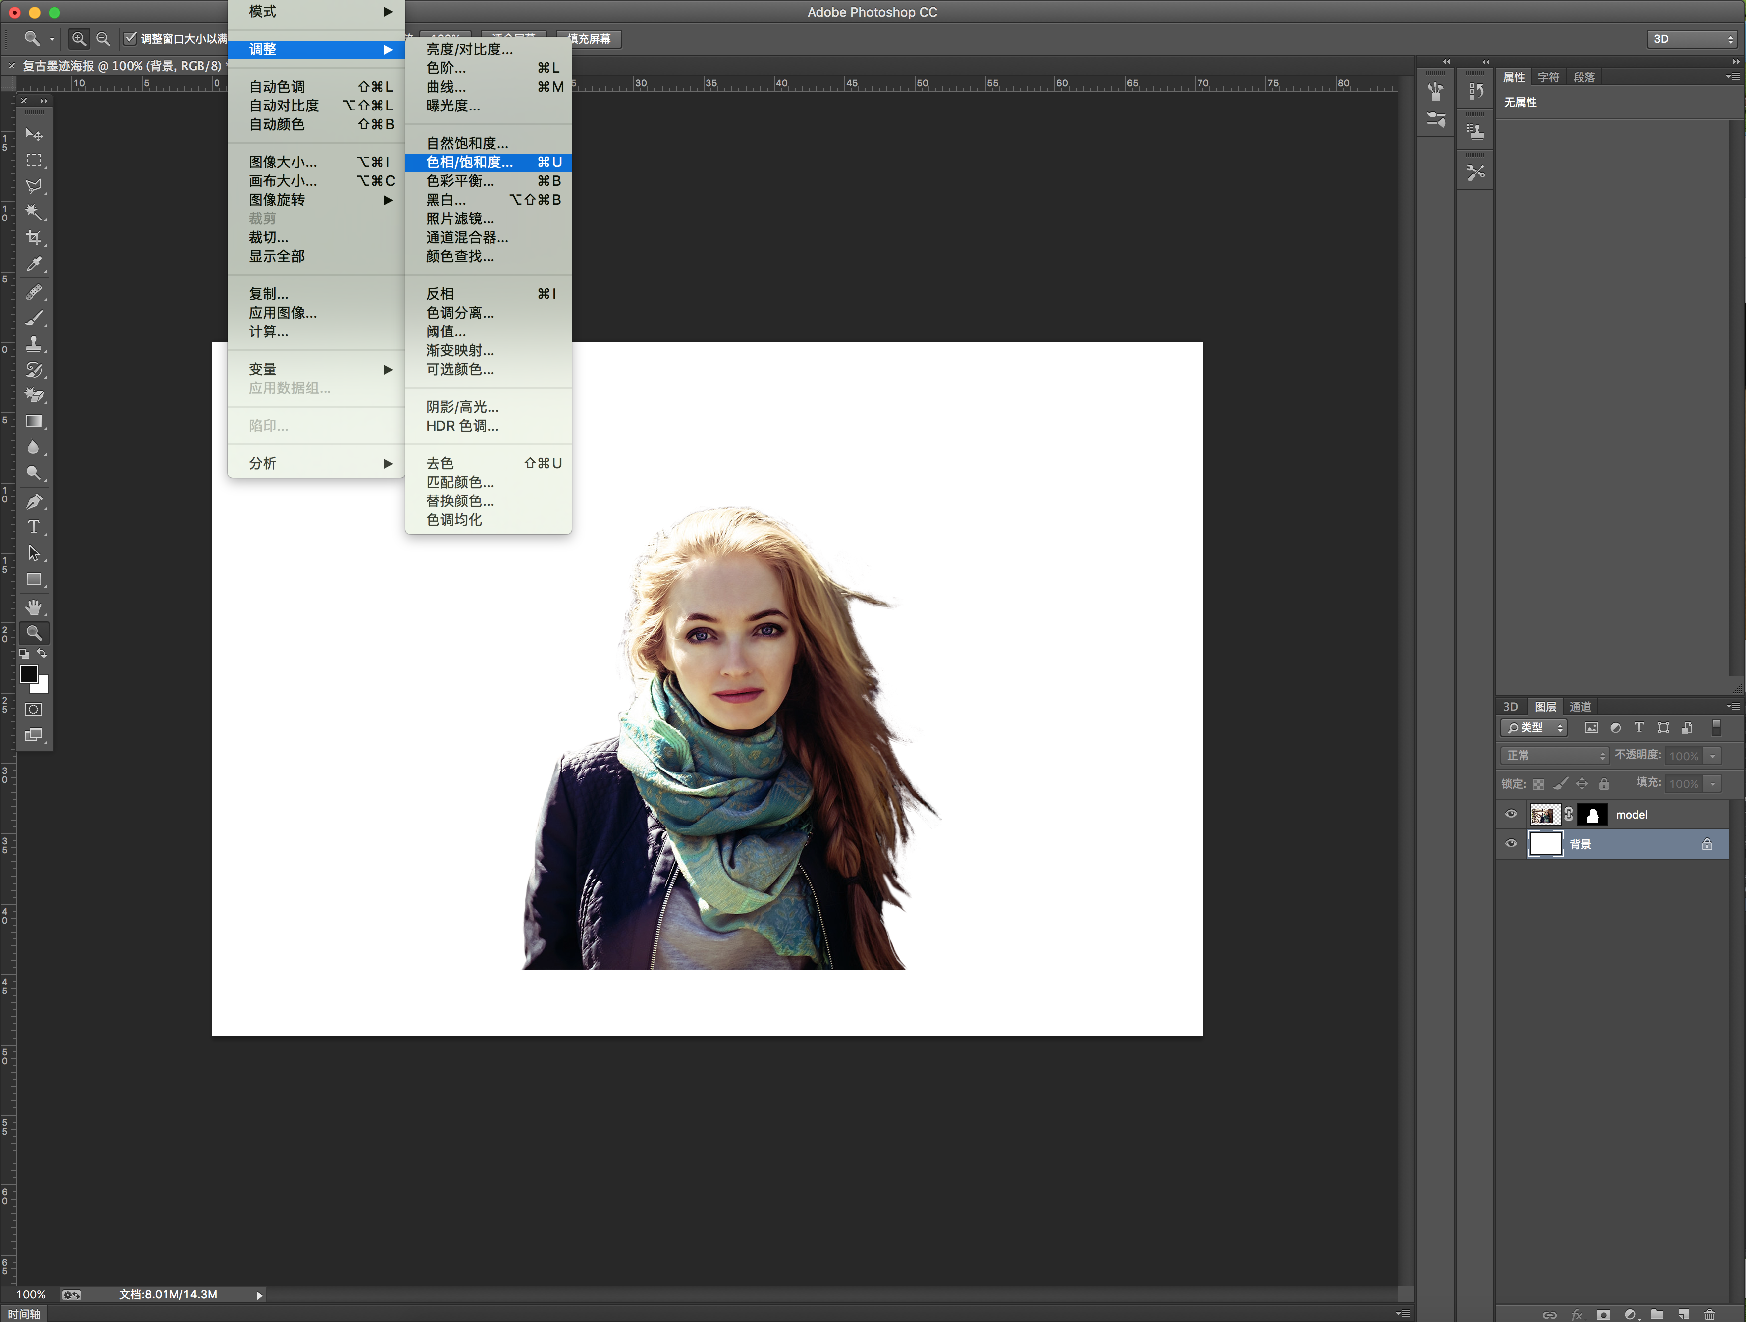The height and width of the screenshot is (1322, 1746).
Task: Switch to the 通道 tab
Action: [1580, 707]
